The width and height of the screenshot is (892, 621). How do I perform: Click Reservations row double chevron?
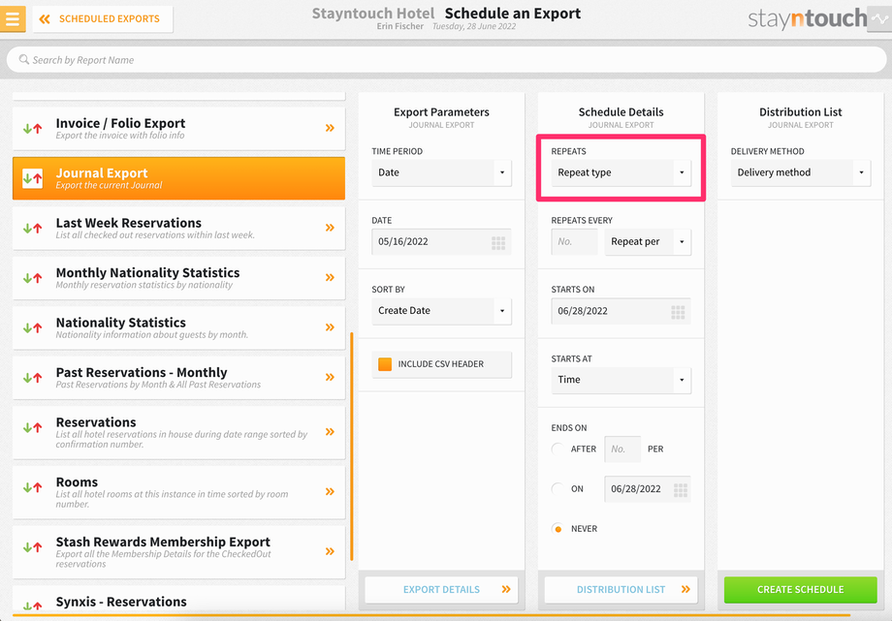click(x=330, y=432)
